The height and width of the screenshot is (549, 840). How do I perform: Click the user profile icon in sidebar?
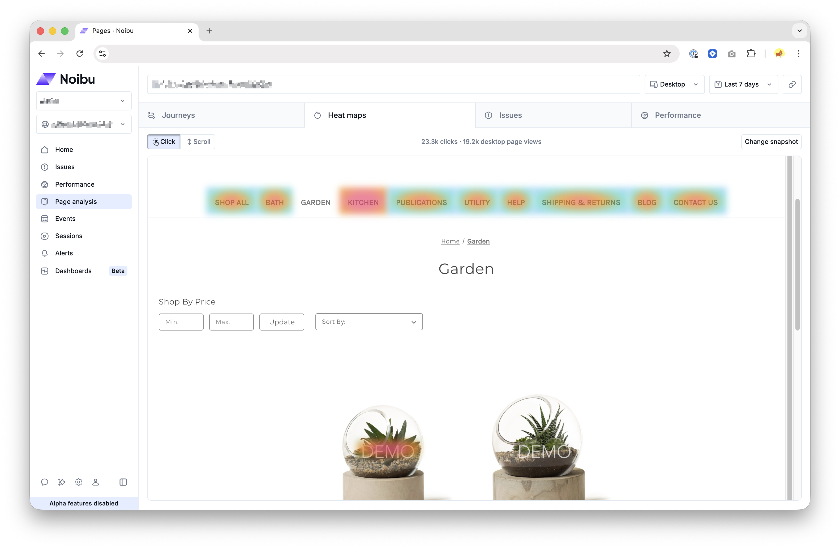coord(95,482)
